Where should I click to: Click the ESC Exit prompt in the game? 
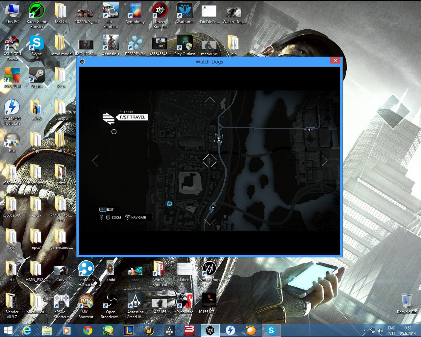coord(107,209)
